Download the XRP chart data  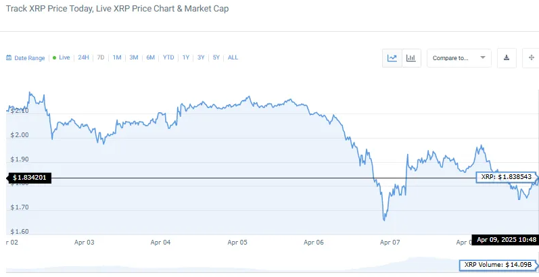pyautogui.click(x=506, y=58)
